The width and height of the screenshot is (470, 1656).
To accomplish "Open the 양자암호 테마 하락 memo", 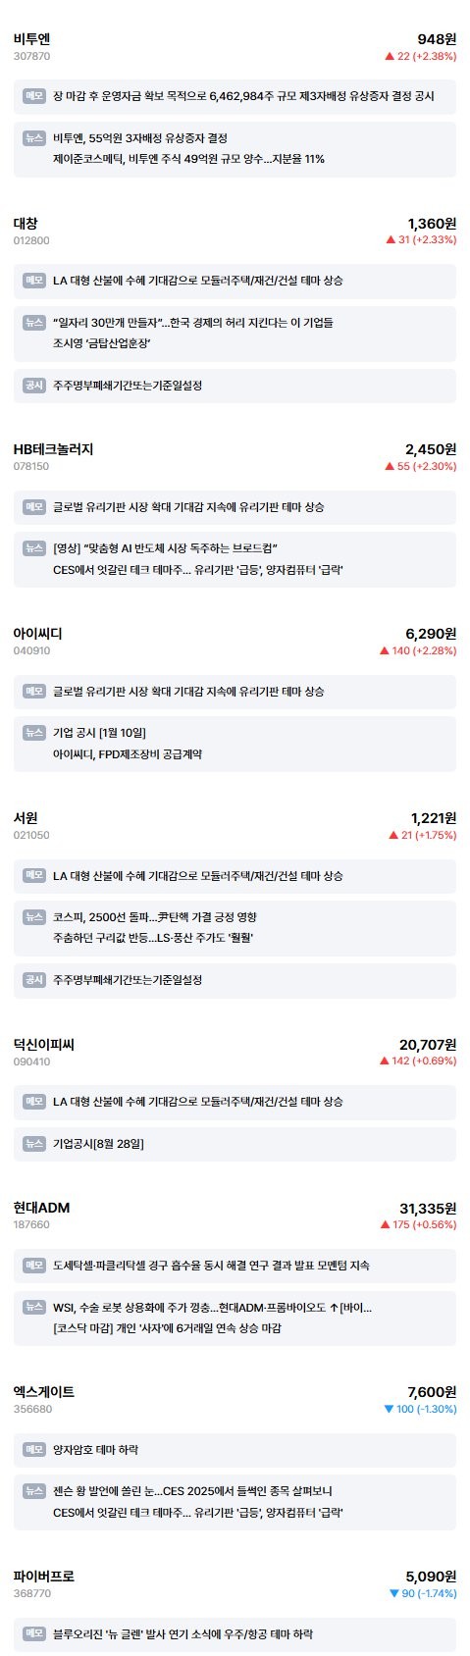I will [x=95, y=1450].
